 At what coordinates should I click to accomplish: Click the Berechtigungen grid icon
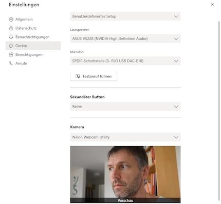pyautogui.click(x=11, y=54)
